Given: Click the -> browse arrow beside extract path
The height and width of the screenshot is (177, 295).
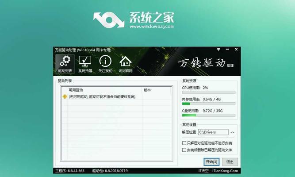Looking at the screenshot, I should pos(232,132).
